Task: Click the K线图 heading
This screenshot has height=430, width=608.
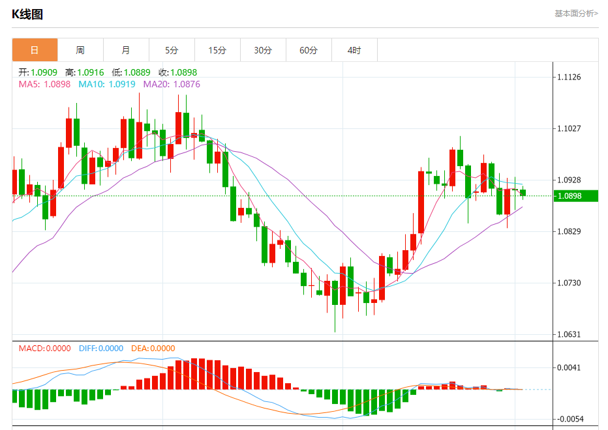Action: click(x=27, y=14)
